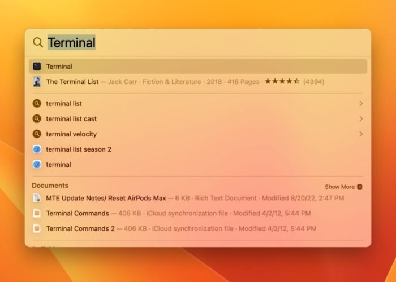The width and height of the screenshot is (396, 282).
Task: Click the Spotlight magnifying glass icon
Action: click(38, 42)
